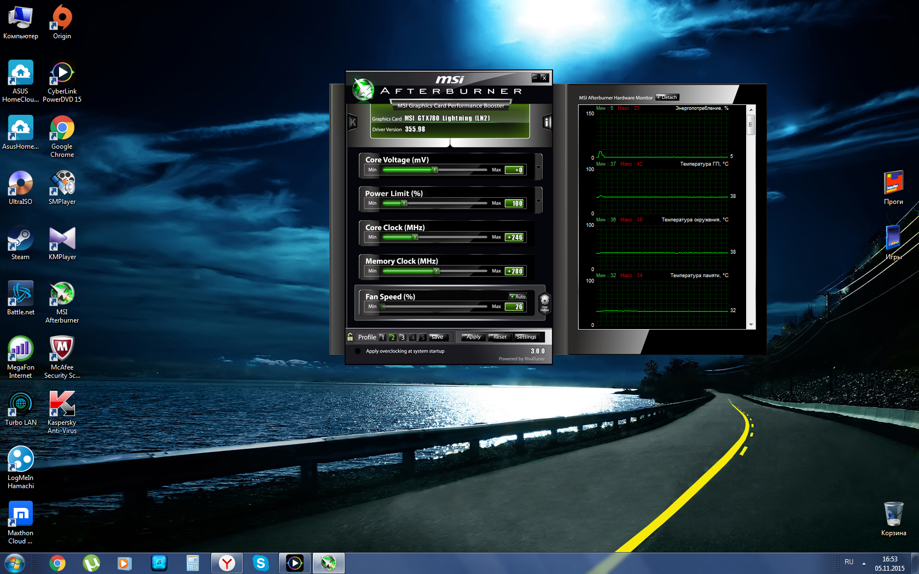Viewport: 919px width, 574px height.
Task: Toggle Apply overclocking at system startup
Action: pyautogui.click(x=358, y=351)
